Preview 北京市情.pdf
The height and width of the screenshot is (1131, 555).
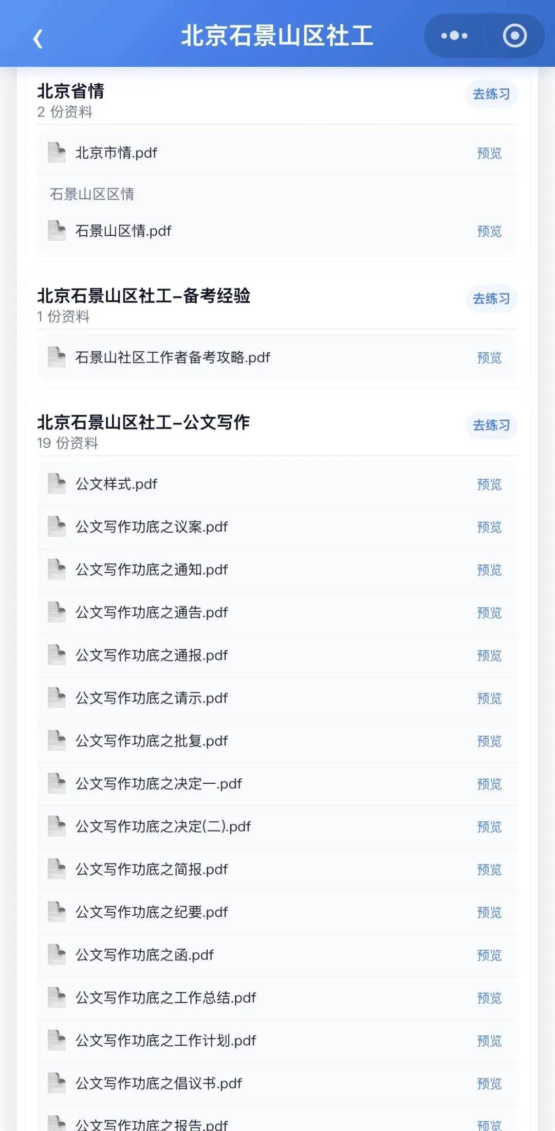click(x=489, y=153)
